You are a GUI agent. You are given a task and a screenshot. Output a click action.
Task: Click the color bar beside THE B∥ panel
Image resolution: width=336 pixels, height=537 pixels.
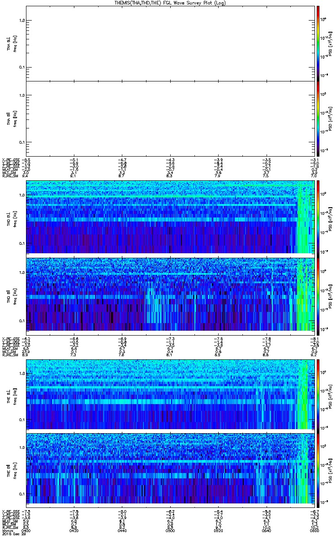pyautogui.click(x=318, y=470)
